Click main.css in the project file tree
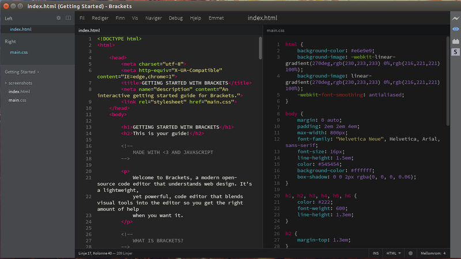 [17, 100]
